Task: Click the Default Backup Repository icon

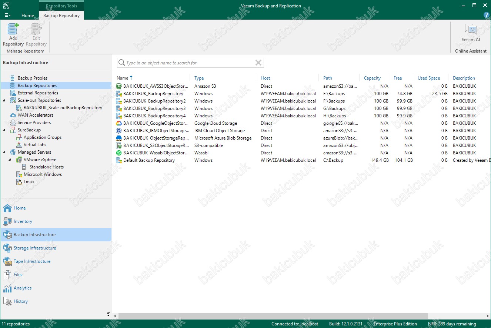Action: 119,160
